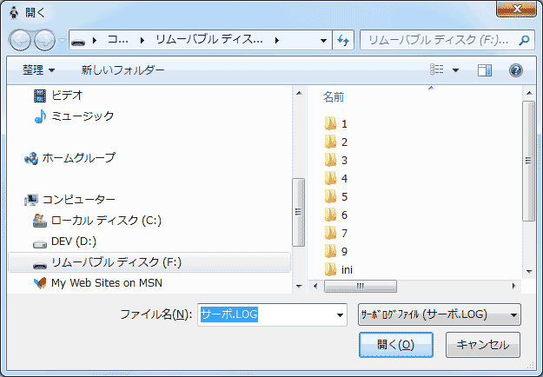The image size is (543, 377).
Task: Refresh the current folder view
Action: click(343, 41)
